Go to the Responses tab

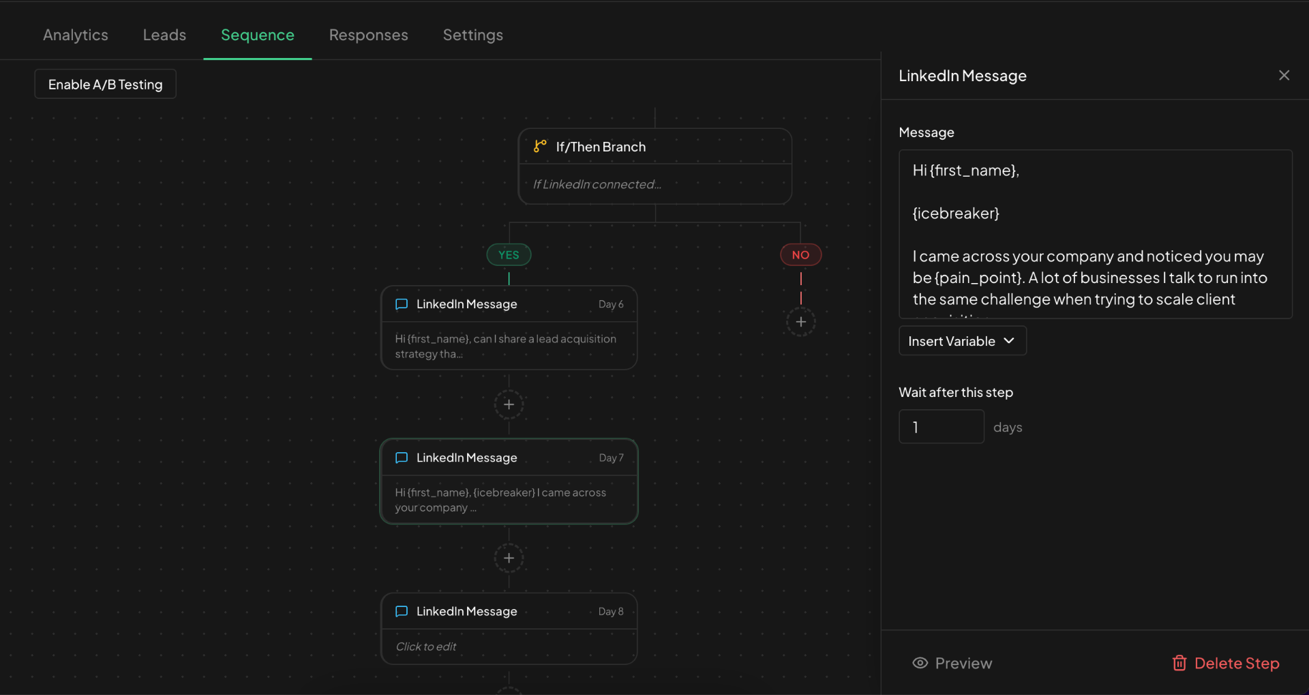pyautogui.click(x=368, y=35)
